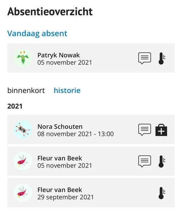Image resolution: width=182 pixels, height=210 pixels.
Task: Select the historie tab
Action: click(67, 90)
